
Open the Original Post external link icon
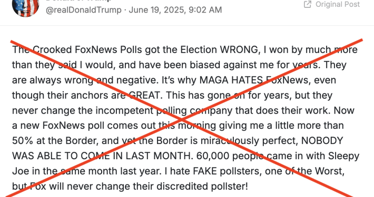[308, 4]
